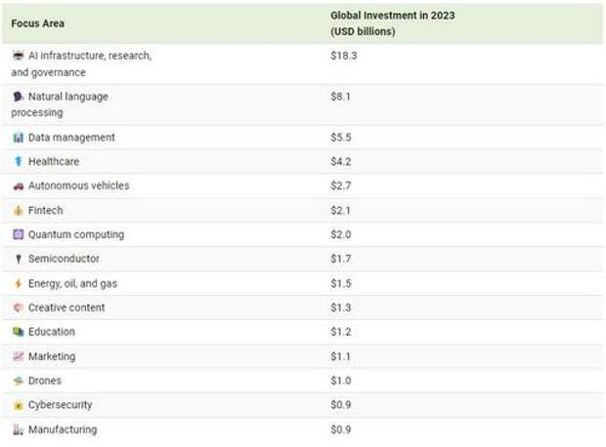Click the Marketing chart icon

point(19,356)
